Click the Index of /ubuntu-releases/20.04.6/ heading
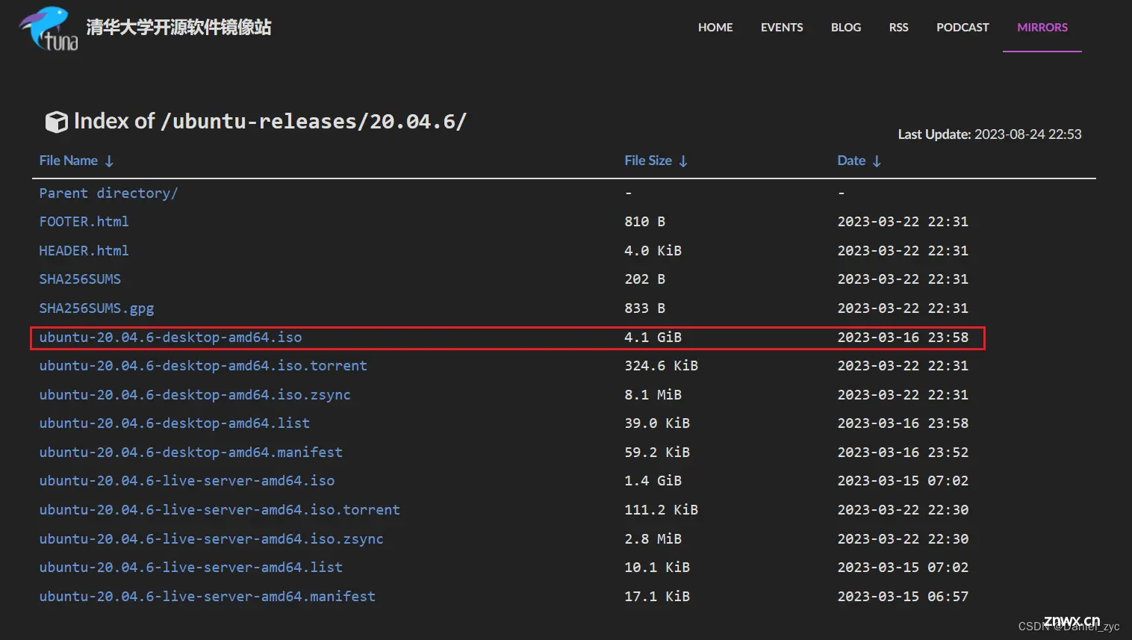 tap(270, 122)
